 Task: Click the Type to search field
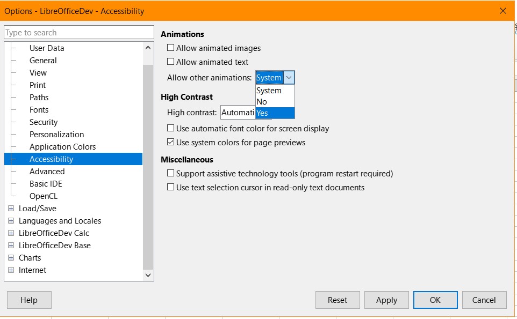(x=79, y=33)
